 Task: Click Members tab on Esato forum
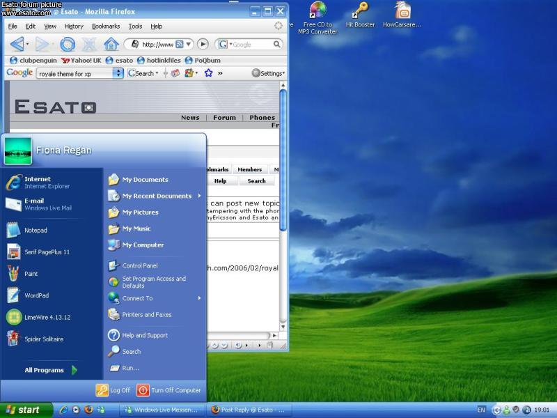tap(249, 169)
